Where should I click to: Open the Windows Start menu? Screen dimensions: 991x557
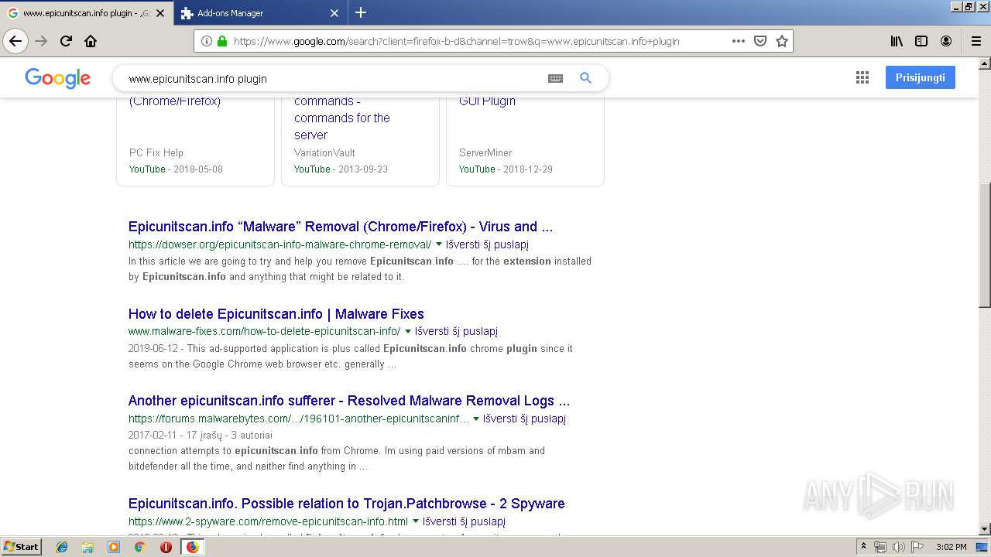pyautogui.click(x=21, y=547)
